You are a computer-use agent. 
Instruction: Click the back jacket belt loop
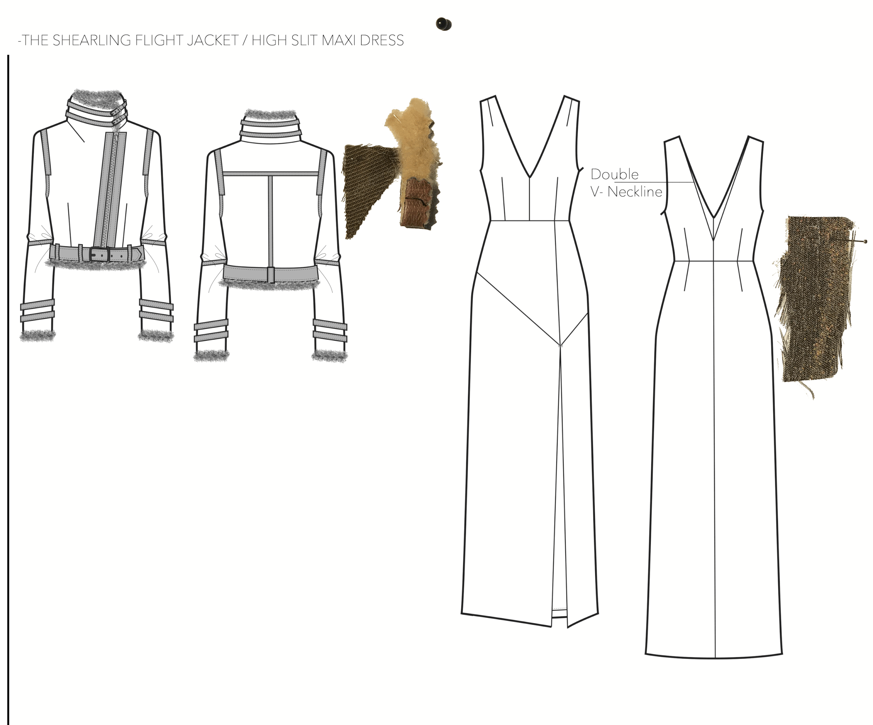click(271, 275)
